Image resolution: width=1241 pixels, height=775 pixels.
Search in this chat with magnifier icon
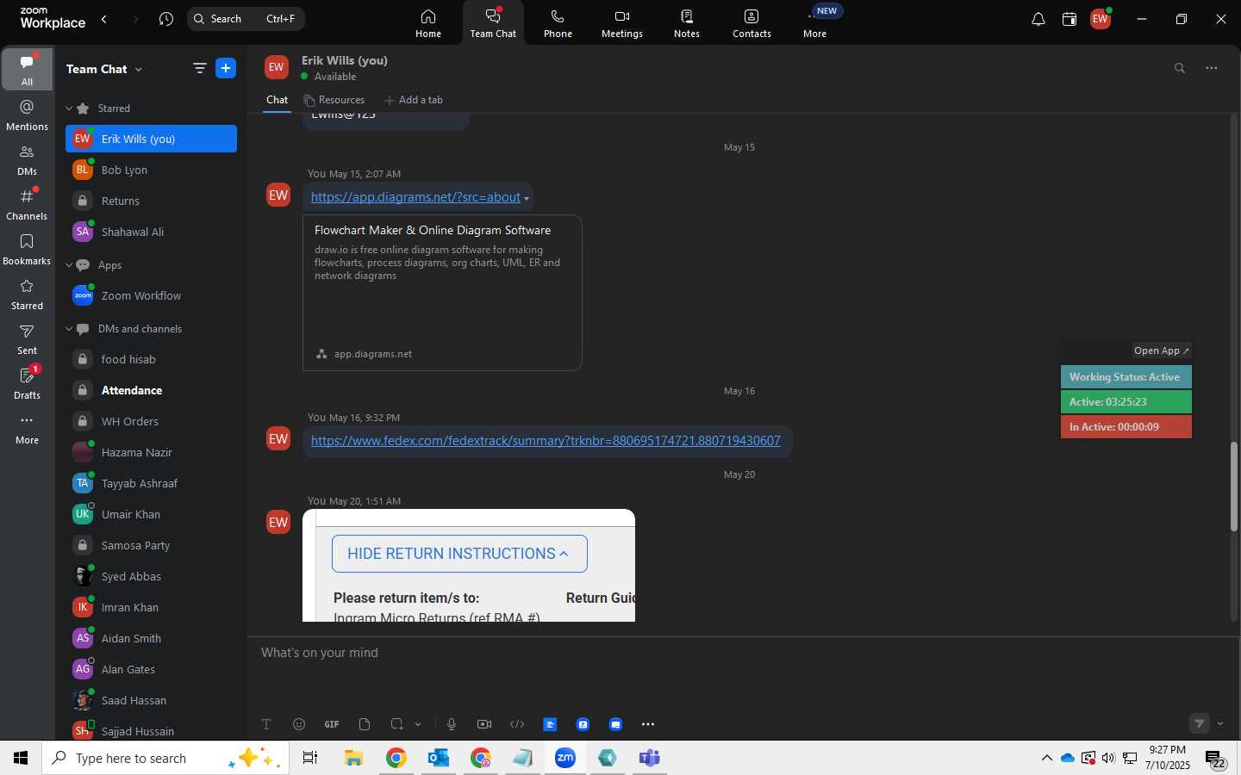pyautogui.click(x=1180, y=68)
